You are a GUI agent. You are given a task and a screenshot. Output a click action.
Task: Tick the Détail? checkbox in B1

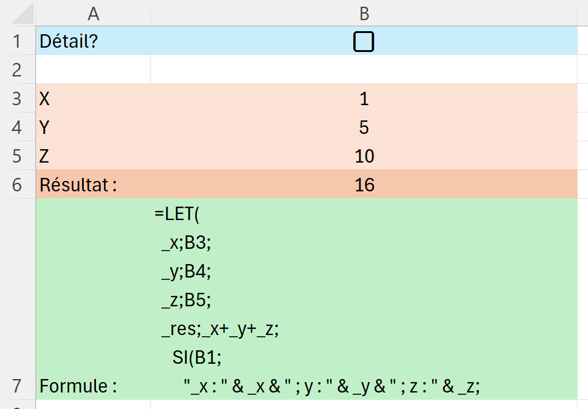[364, 42]
